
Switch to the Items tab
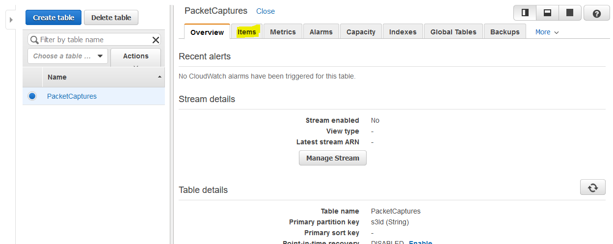point(247,31)
